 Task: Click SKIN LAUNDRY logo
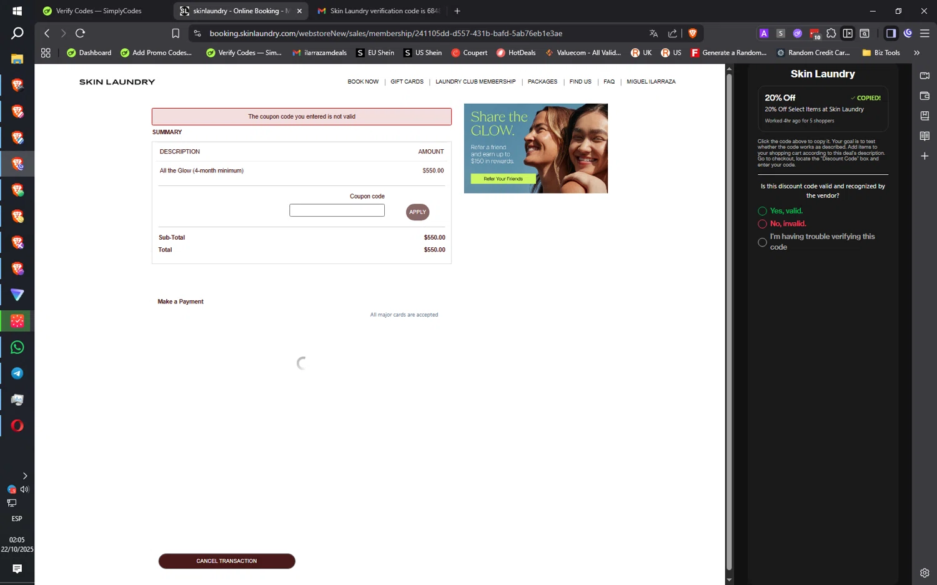click(117, 82)
